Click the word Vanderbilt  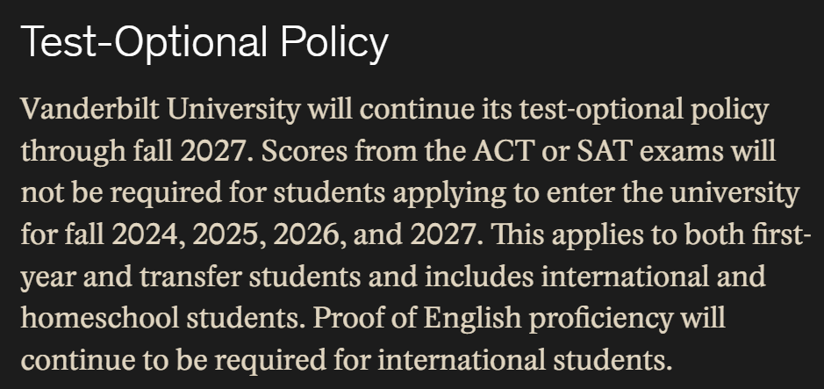tap(90, 110)
